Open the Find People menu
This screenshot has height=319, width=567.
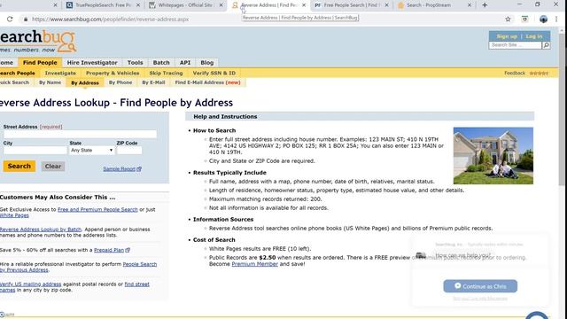click(x=40, y=63)
